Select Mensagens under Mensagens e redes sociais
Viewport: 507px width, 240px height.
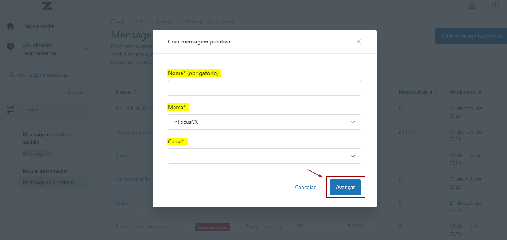pyautogui.click(x=37, y=153)
